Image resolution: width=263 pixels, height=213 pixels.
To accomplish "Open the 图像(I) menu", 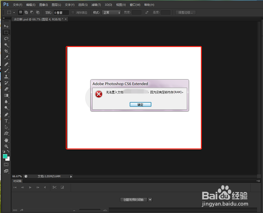I will click(x=44, y=5).
